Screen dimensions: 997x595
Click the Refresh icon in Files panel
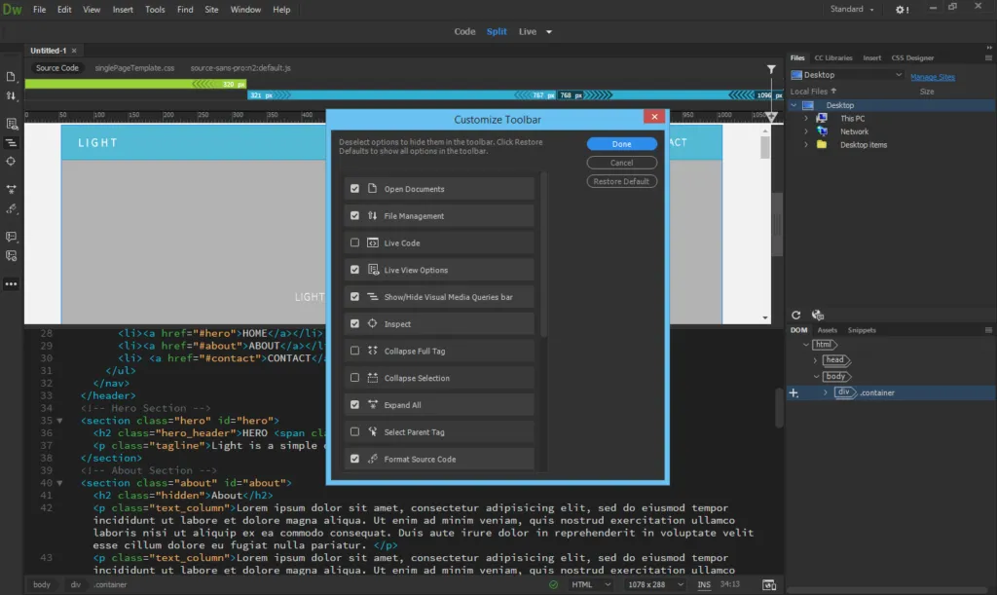(x=796, y=316)
